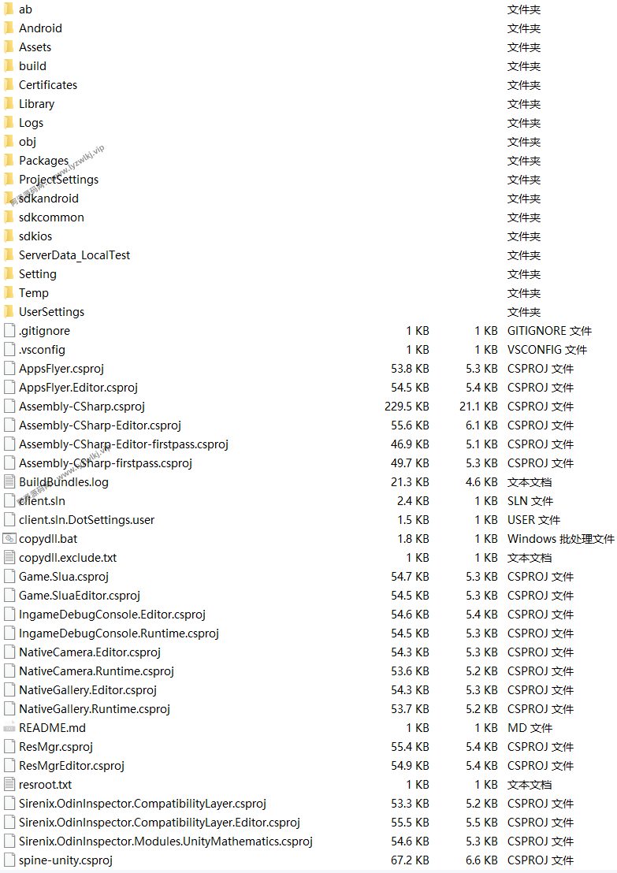Click the NativeCamera.Runtime.csproj entry

[96, 671]
